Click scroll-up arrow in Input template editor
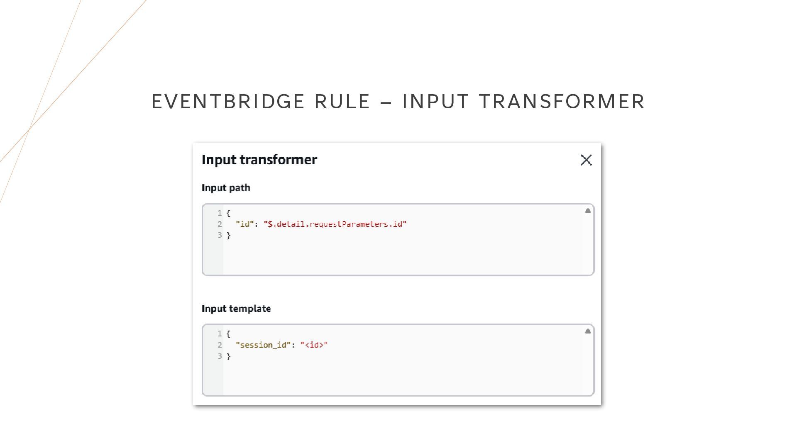Image resolution: width=797 pixels, height=448 pixels. (588, 331)
